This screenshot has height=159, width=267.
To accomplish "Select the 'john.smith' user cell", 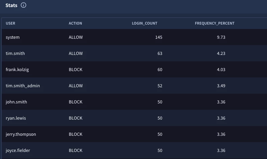I will (x=16, y=102).
